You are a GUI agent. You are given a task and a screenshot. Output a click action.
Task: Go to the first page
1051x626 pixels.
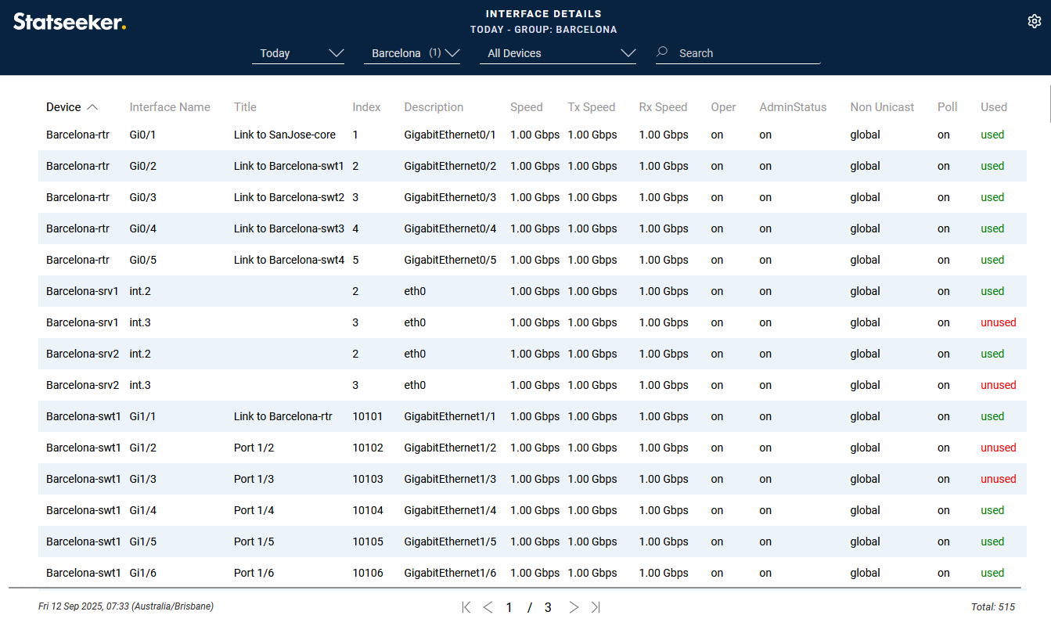[466, 607]
